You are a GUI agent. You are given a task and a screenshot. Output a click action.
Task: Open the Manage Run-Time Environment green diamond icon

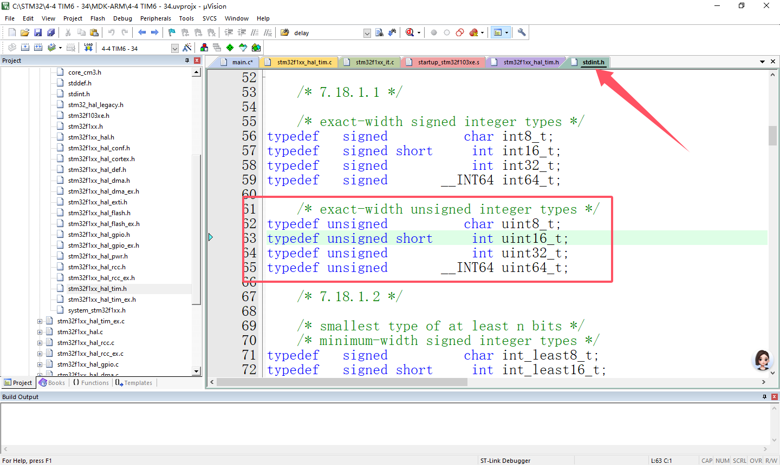pos(230,48)
